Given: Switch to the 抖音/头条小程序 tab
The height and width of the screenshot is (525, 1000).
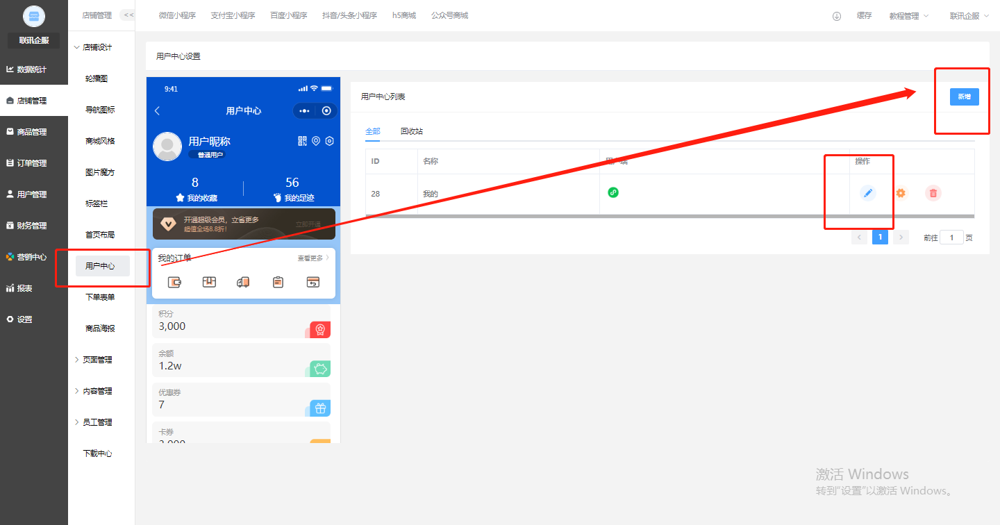Looking at the screenshot, I should [x=350, y=15].
